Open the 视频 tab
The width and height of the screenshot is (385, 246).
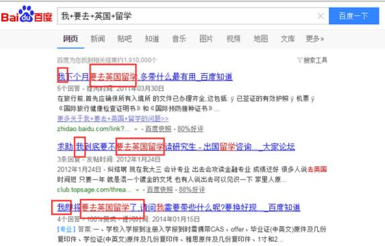click(x=233, y=38)
